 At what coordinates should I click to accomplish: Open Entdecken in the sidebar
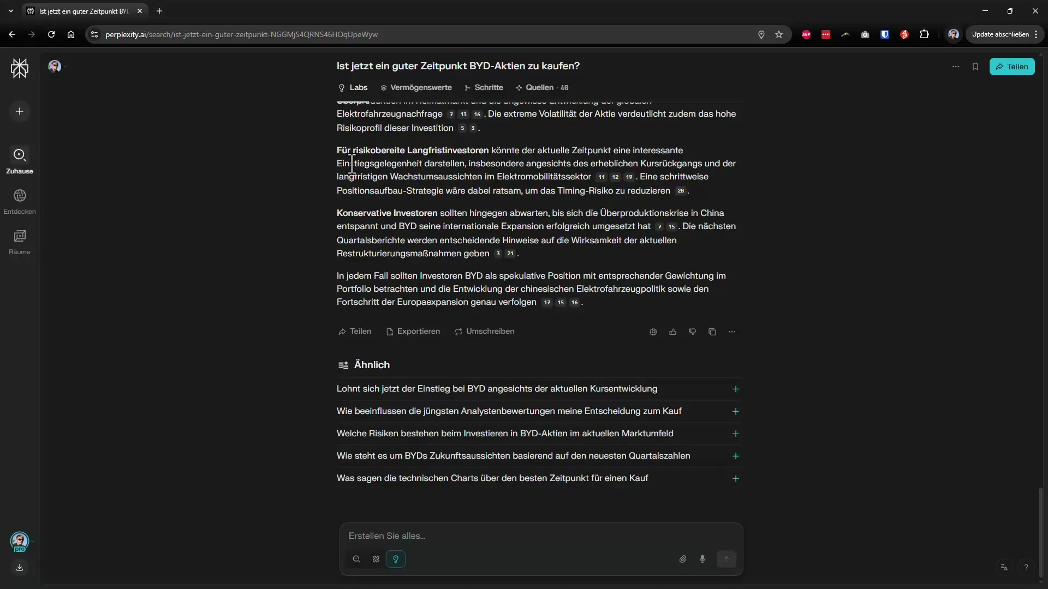(x=20, y=202)
